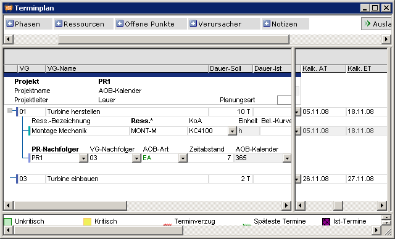395x239 pixels.
Task: Select task row number 03
Action: click(x=31, y=179)
